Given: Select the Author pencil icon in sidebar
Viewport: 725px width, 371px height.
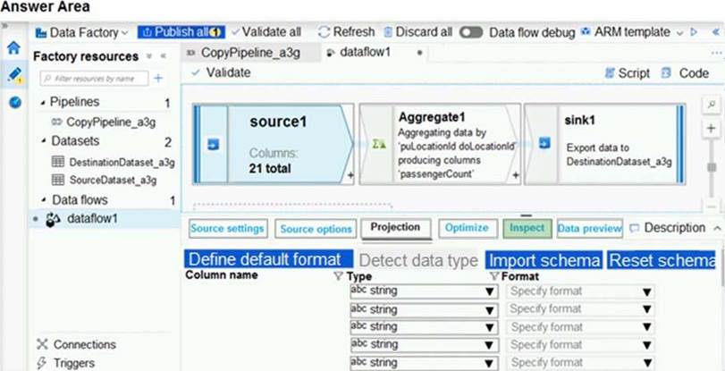Looking at the screenshot, I should coord(13,75).
